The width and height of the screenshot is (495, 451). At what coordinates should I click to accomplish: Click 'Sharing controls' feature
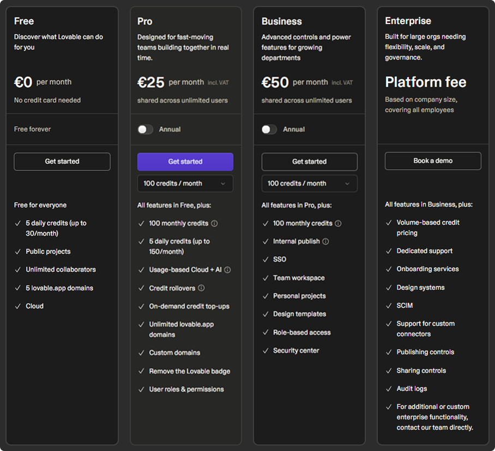(x=421, y=371)
